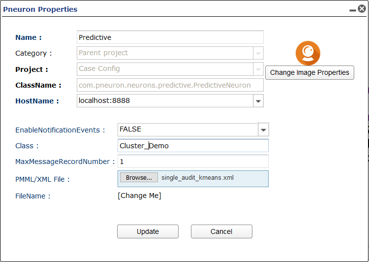
Task: Cancel the property changes
Action: 221,231
